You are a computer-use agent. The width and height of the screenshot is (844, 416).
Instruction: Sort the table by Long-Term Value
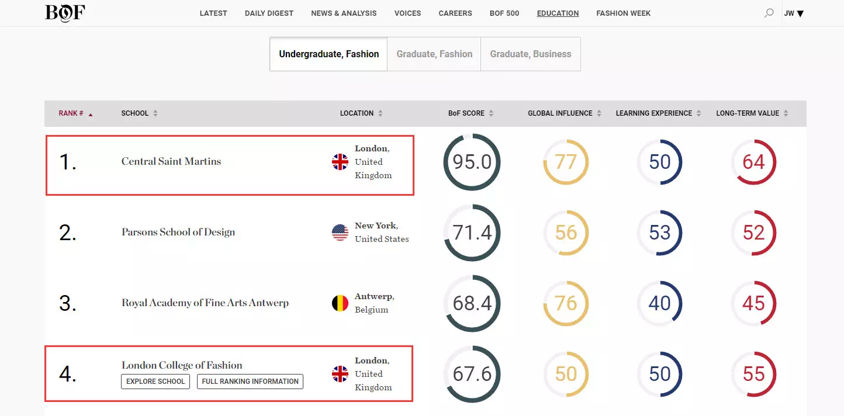pyautogui.click(x=752, y=113)
